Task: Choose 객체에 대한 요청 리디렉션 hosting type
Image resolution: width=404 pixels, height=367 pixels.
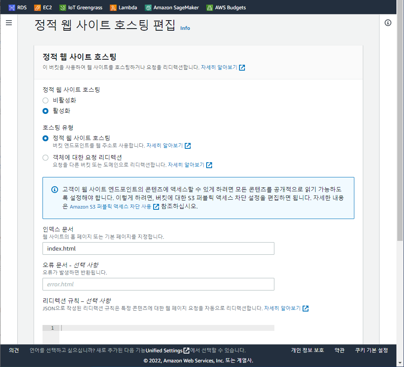Action: click(x=45, y=158)
